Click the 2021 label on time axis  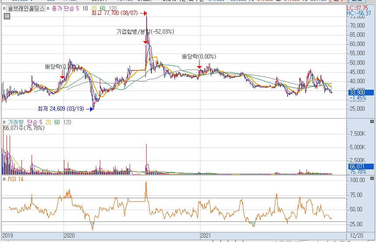[206, 235]
